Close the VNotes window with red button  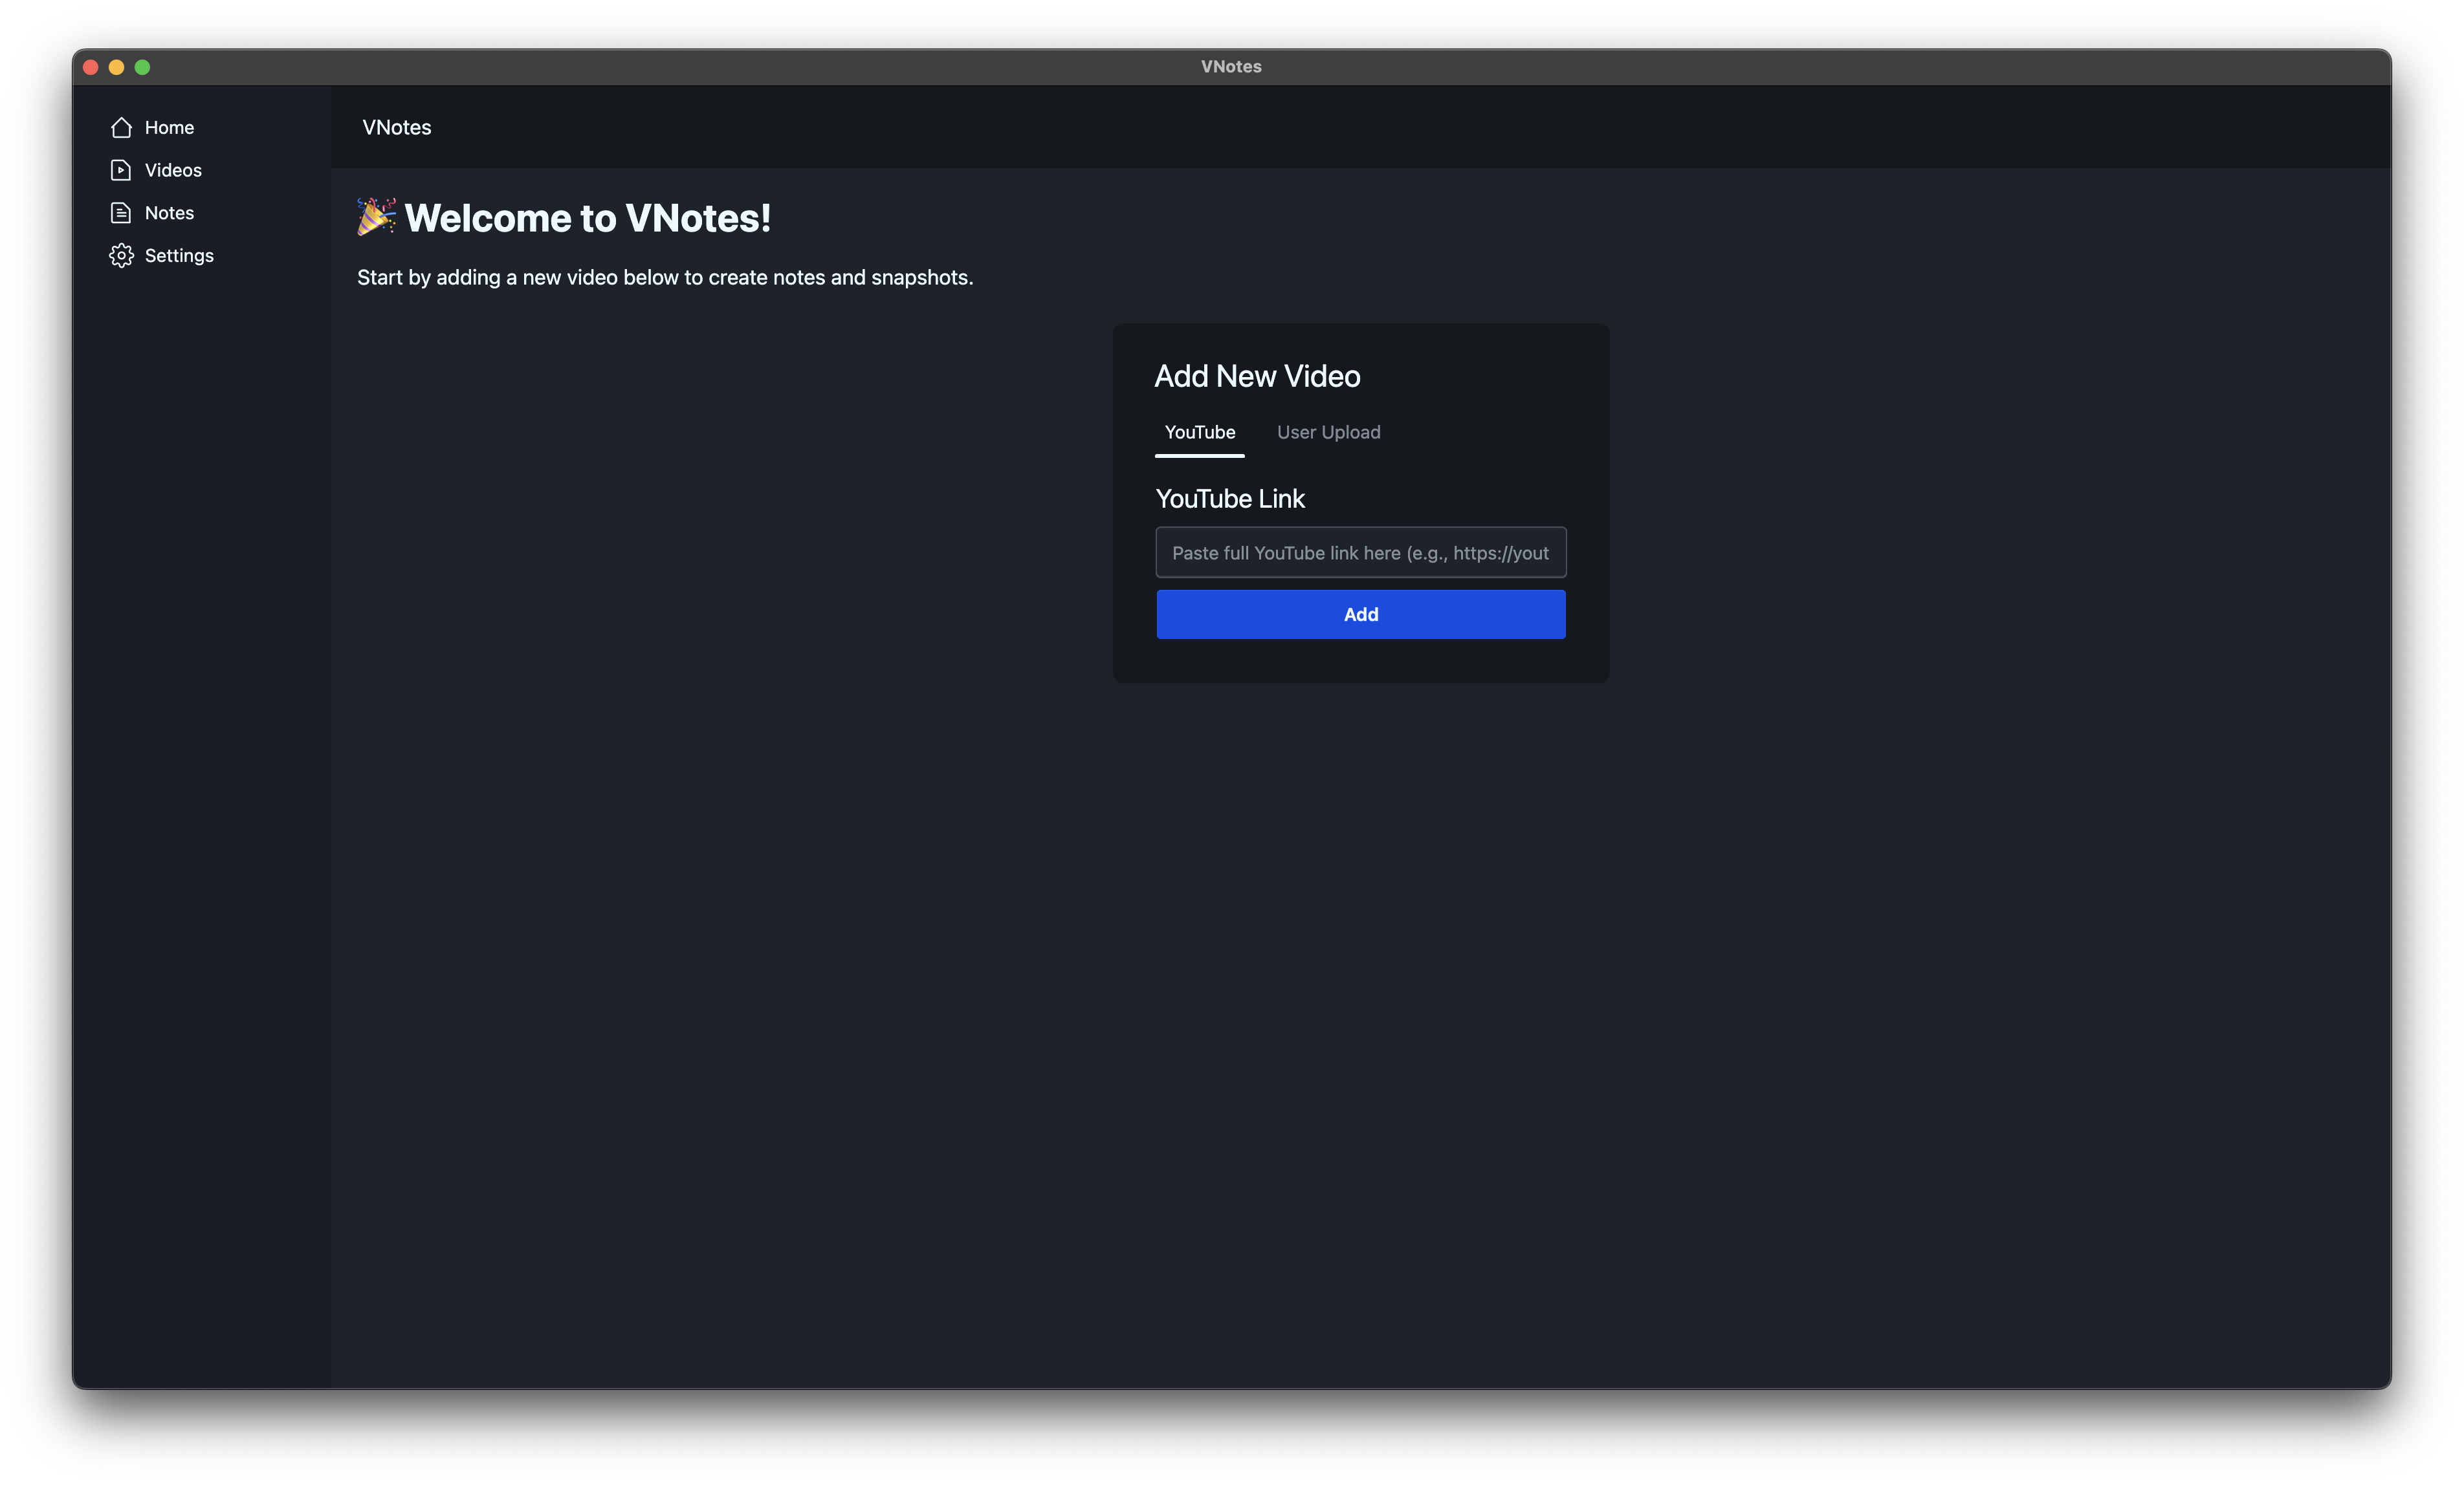click(90, 67)
